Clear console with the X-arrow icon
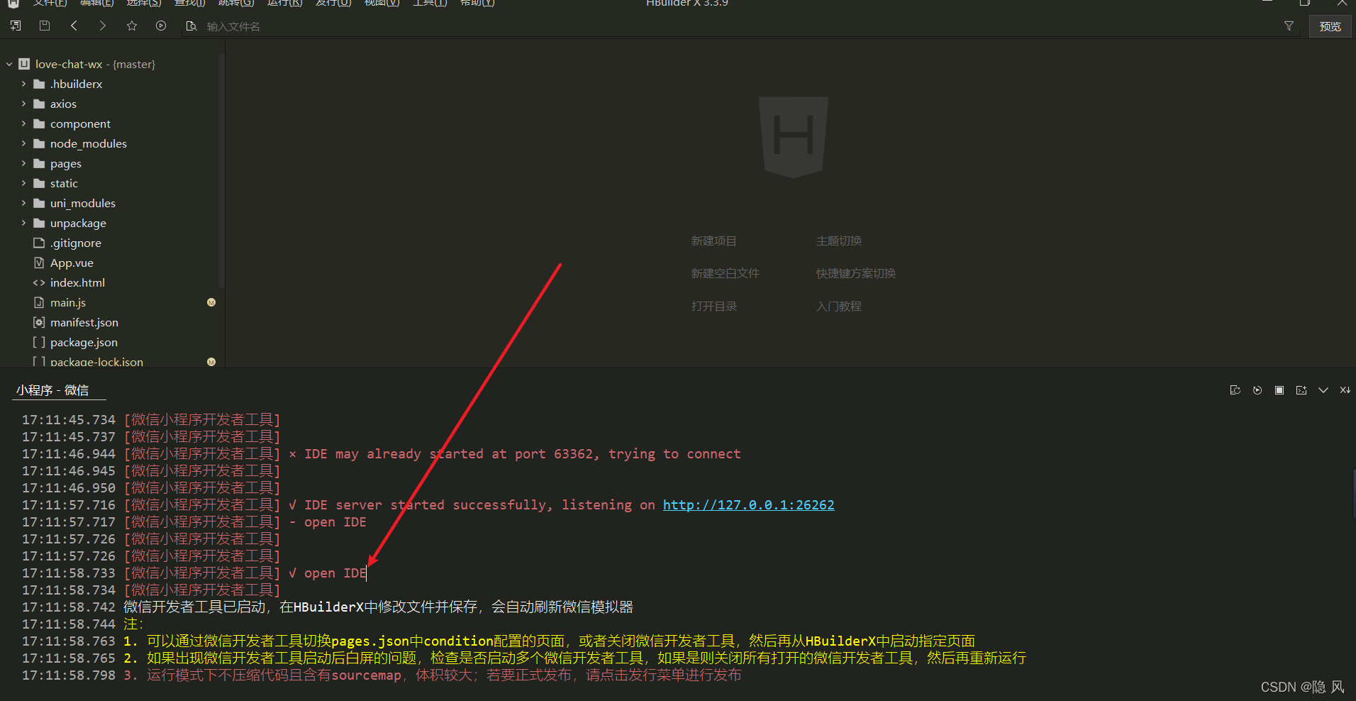The image size is (1356, 701). [1345, 390]
